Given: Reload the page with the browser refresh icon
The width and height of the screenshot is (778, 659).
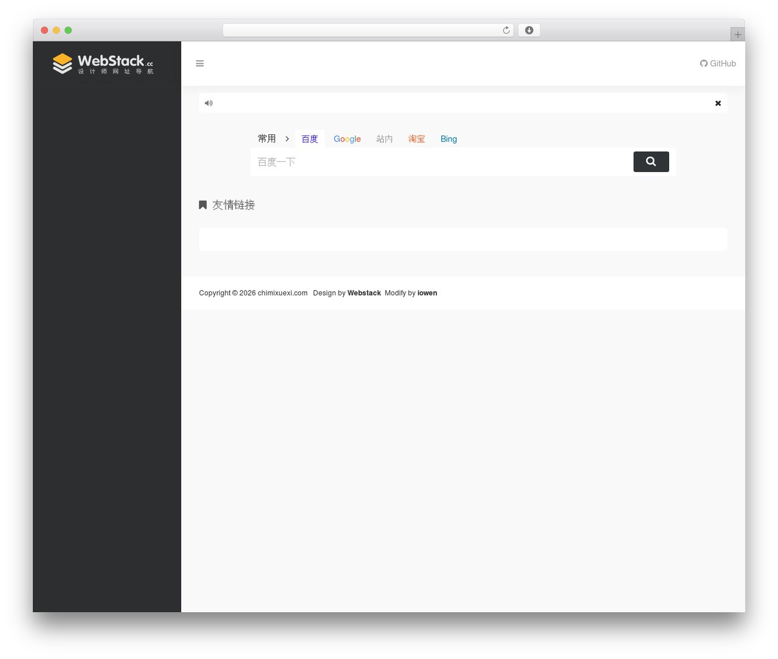Looking at the screenshot, I should [x=506, y=30].
